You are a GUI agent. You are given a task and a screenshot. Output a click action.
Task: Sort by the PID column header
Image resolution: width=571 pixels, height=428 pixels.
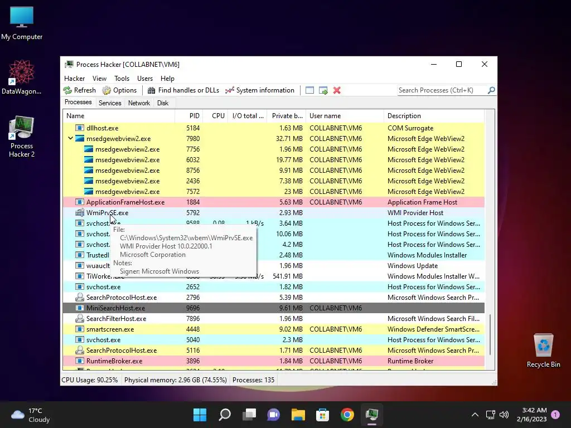[188, 116]
